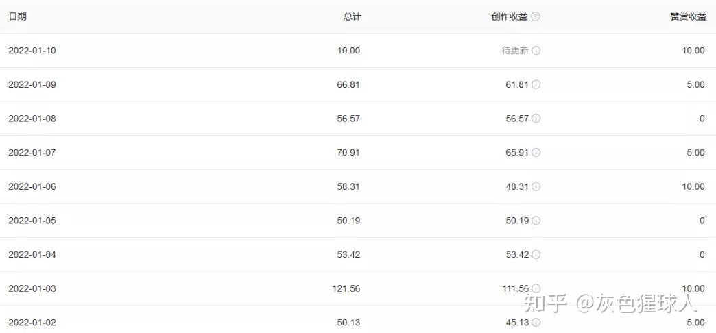Image resolution: width=716 pixels, height=333 pixels.
Task: Click info icon beside 53.42 earnings
Action: point(536,255)
